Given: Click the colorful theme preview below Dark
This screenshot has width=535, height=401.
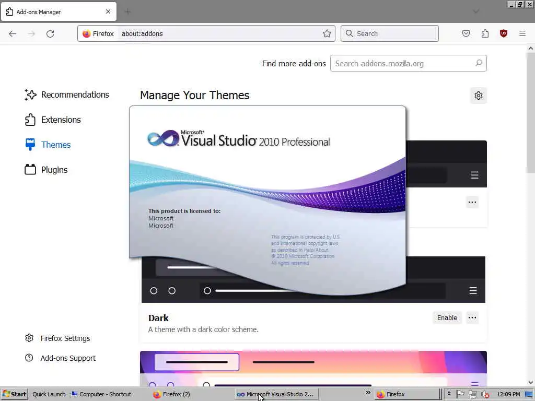Looking at the screenshot, I should click(313, 368).
